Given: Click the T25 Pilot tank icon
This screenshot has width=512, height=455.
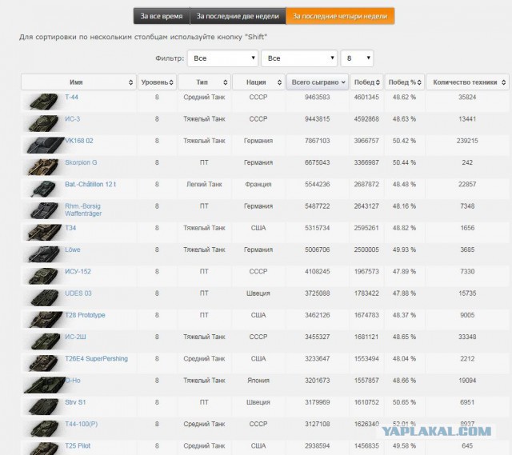Looking at the screenshot, I should [44, 449].
